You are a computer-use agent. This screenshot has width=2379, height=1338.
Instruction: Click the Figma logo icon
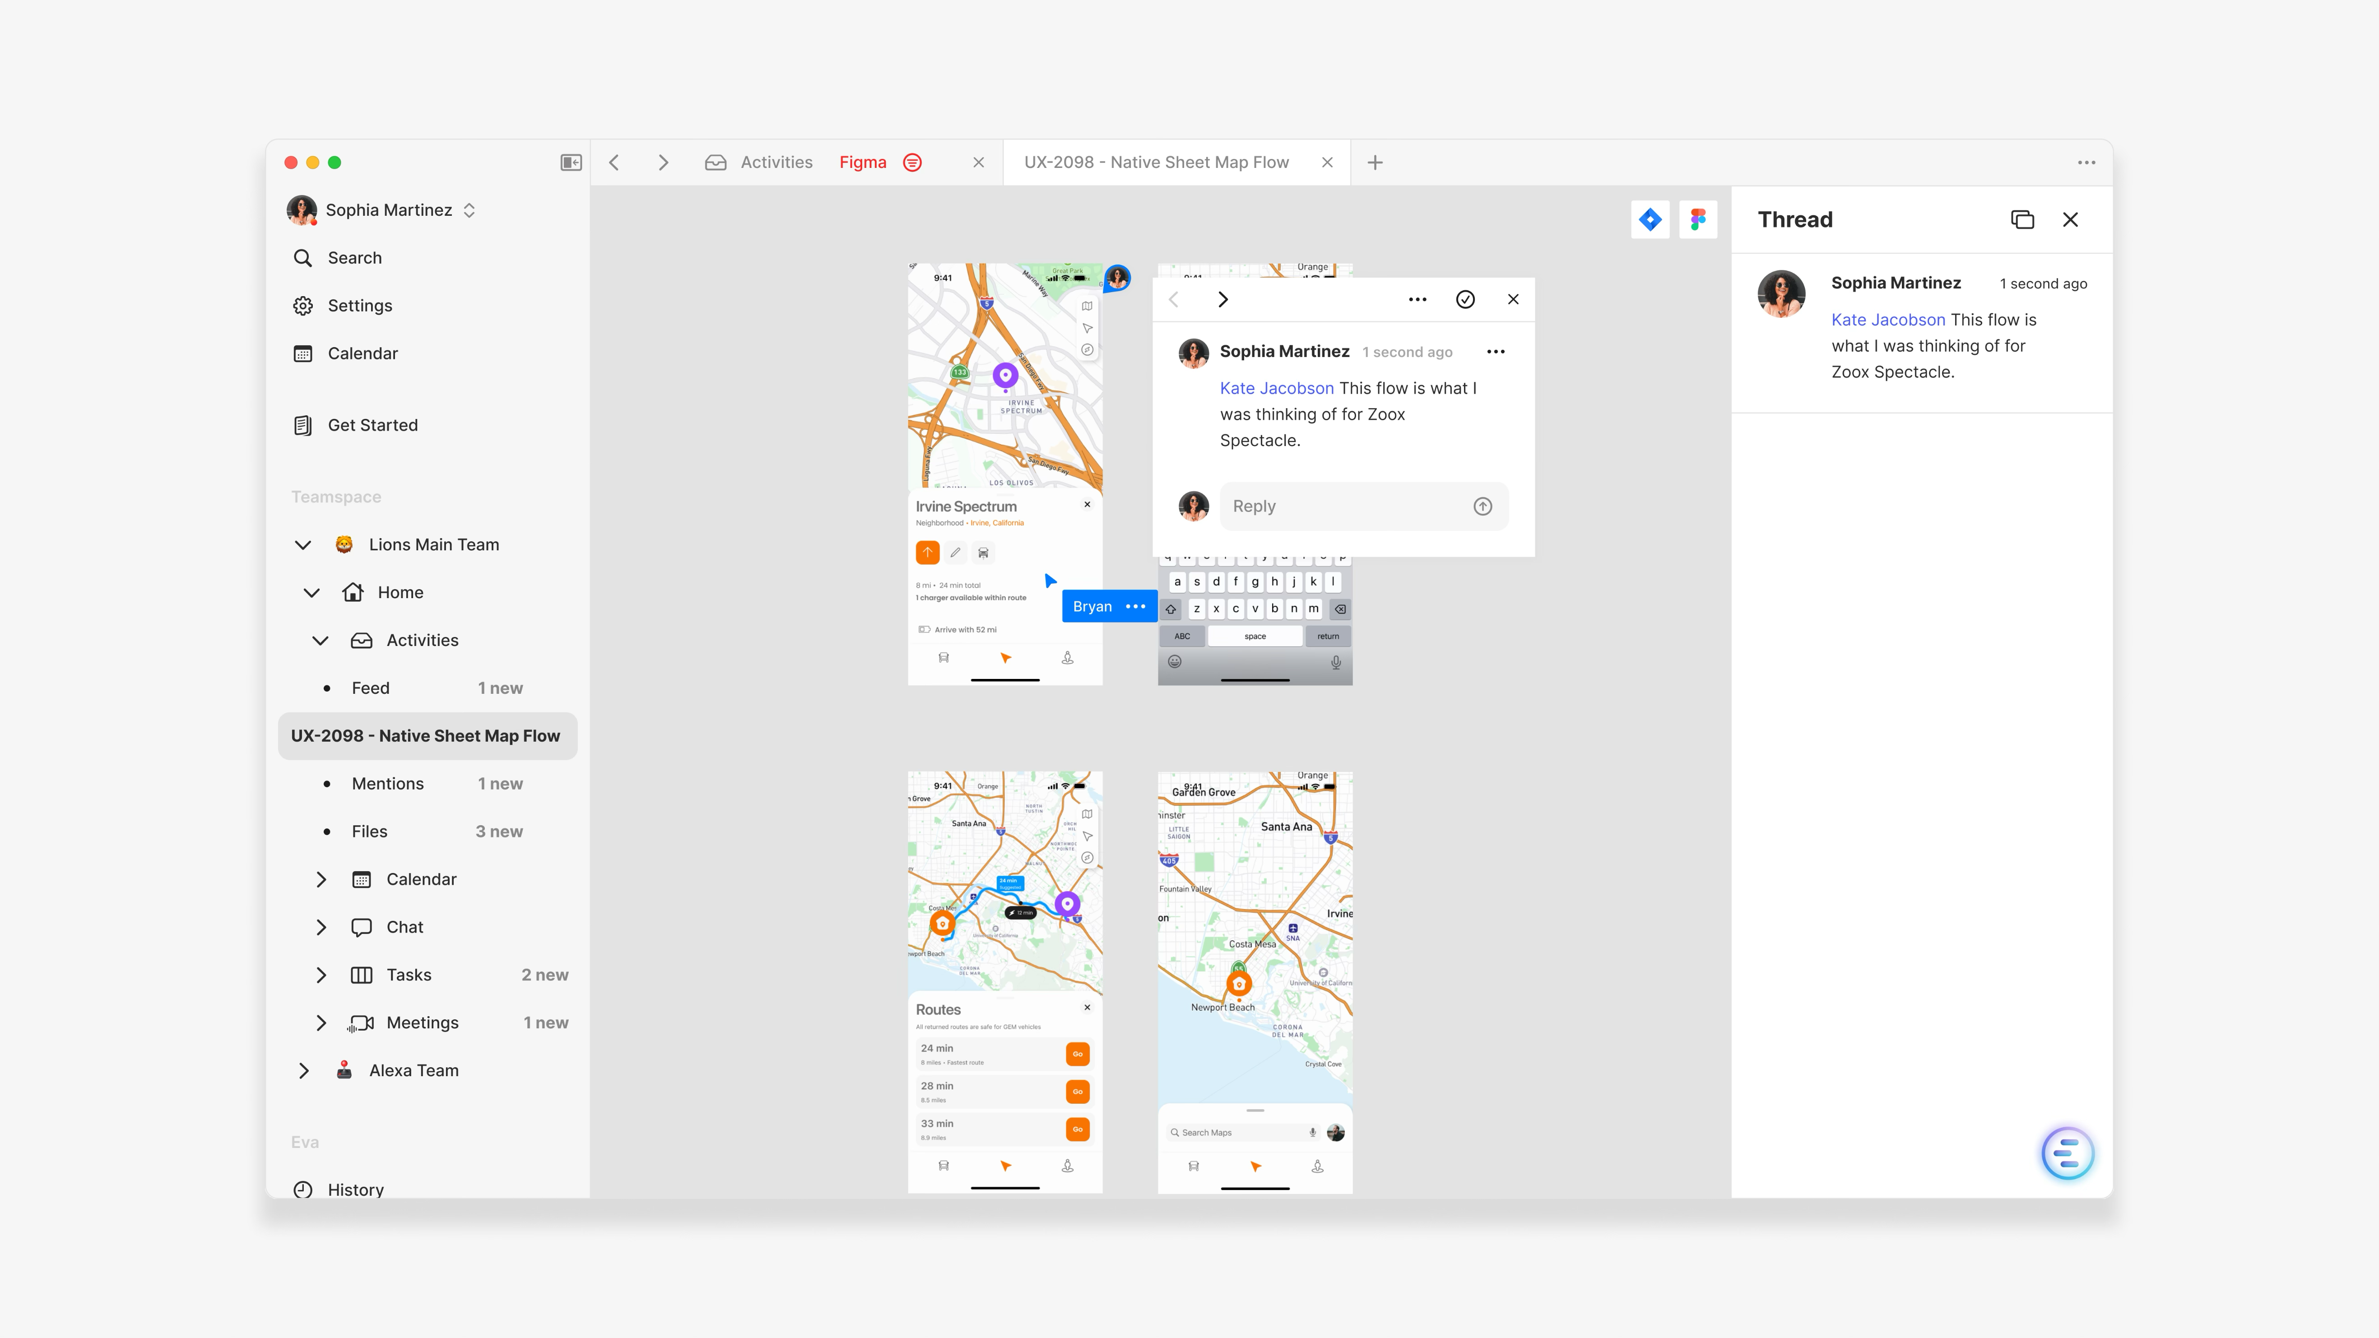(x=1697, y=220)
